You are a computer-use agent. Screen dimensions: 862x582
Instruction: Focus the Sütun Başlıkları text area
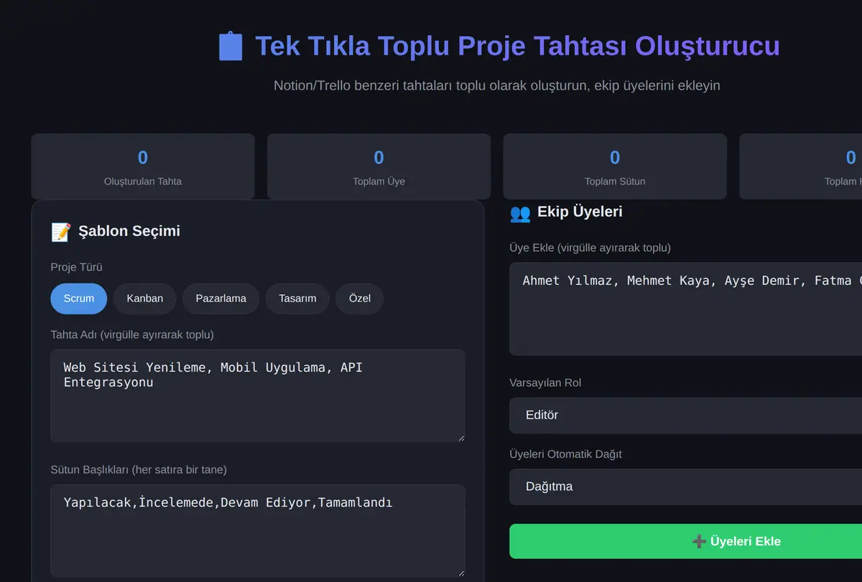pos(258,530)
